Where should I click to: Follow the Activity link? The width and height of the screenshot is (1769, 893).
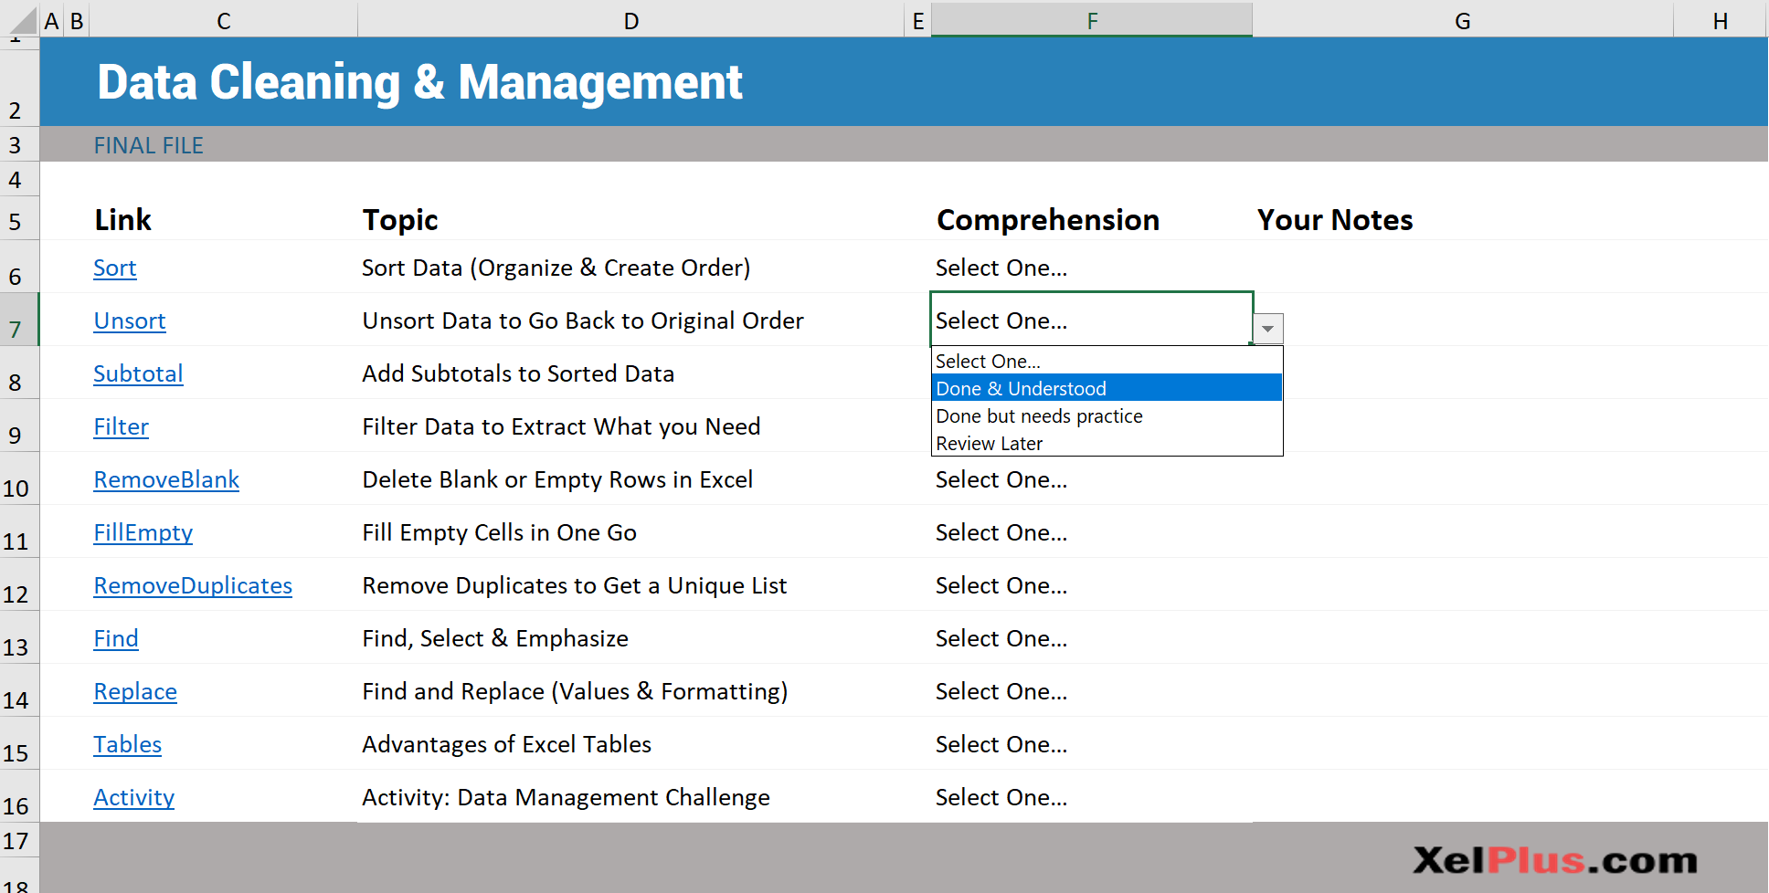133,797
